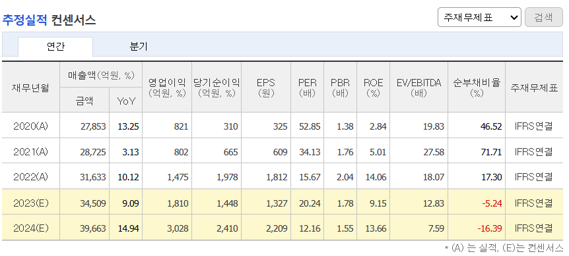Click the 13.25 YoY value

[129, 126]
